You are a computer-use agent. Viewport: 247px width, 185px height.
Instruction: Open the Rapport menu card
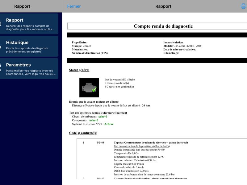[x=29, y=24]
